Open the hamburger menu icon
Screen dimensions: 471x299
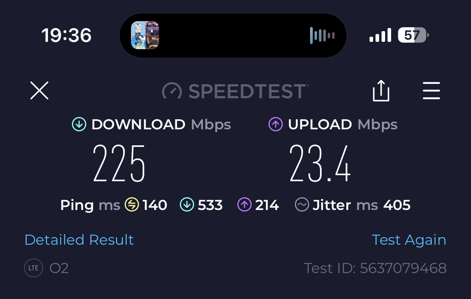click(431, 90)
